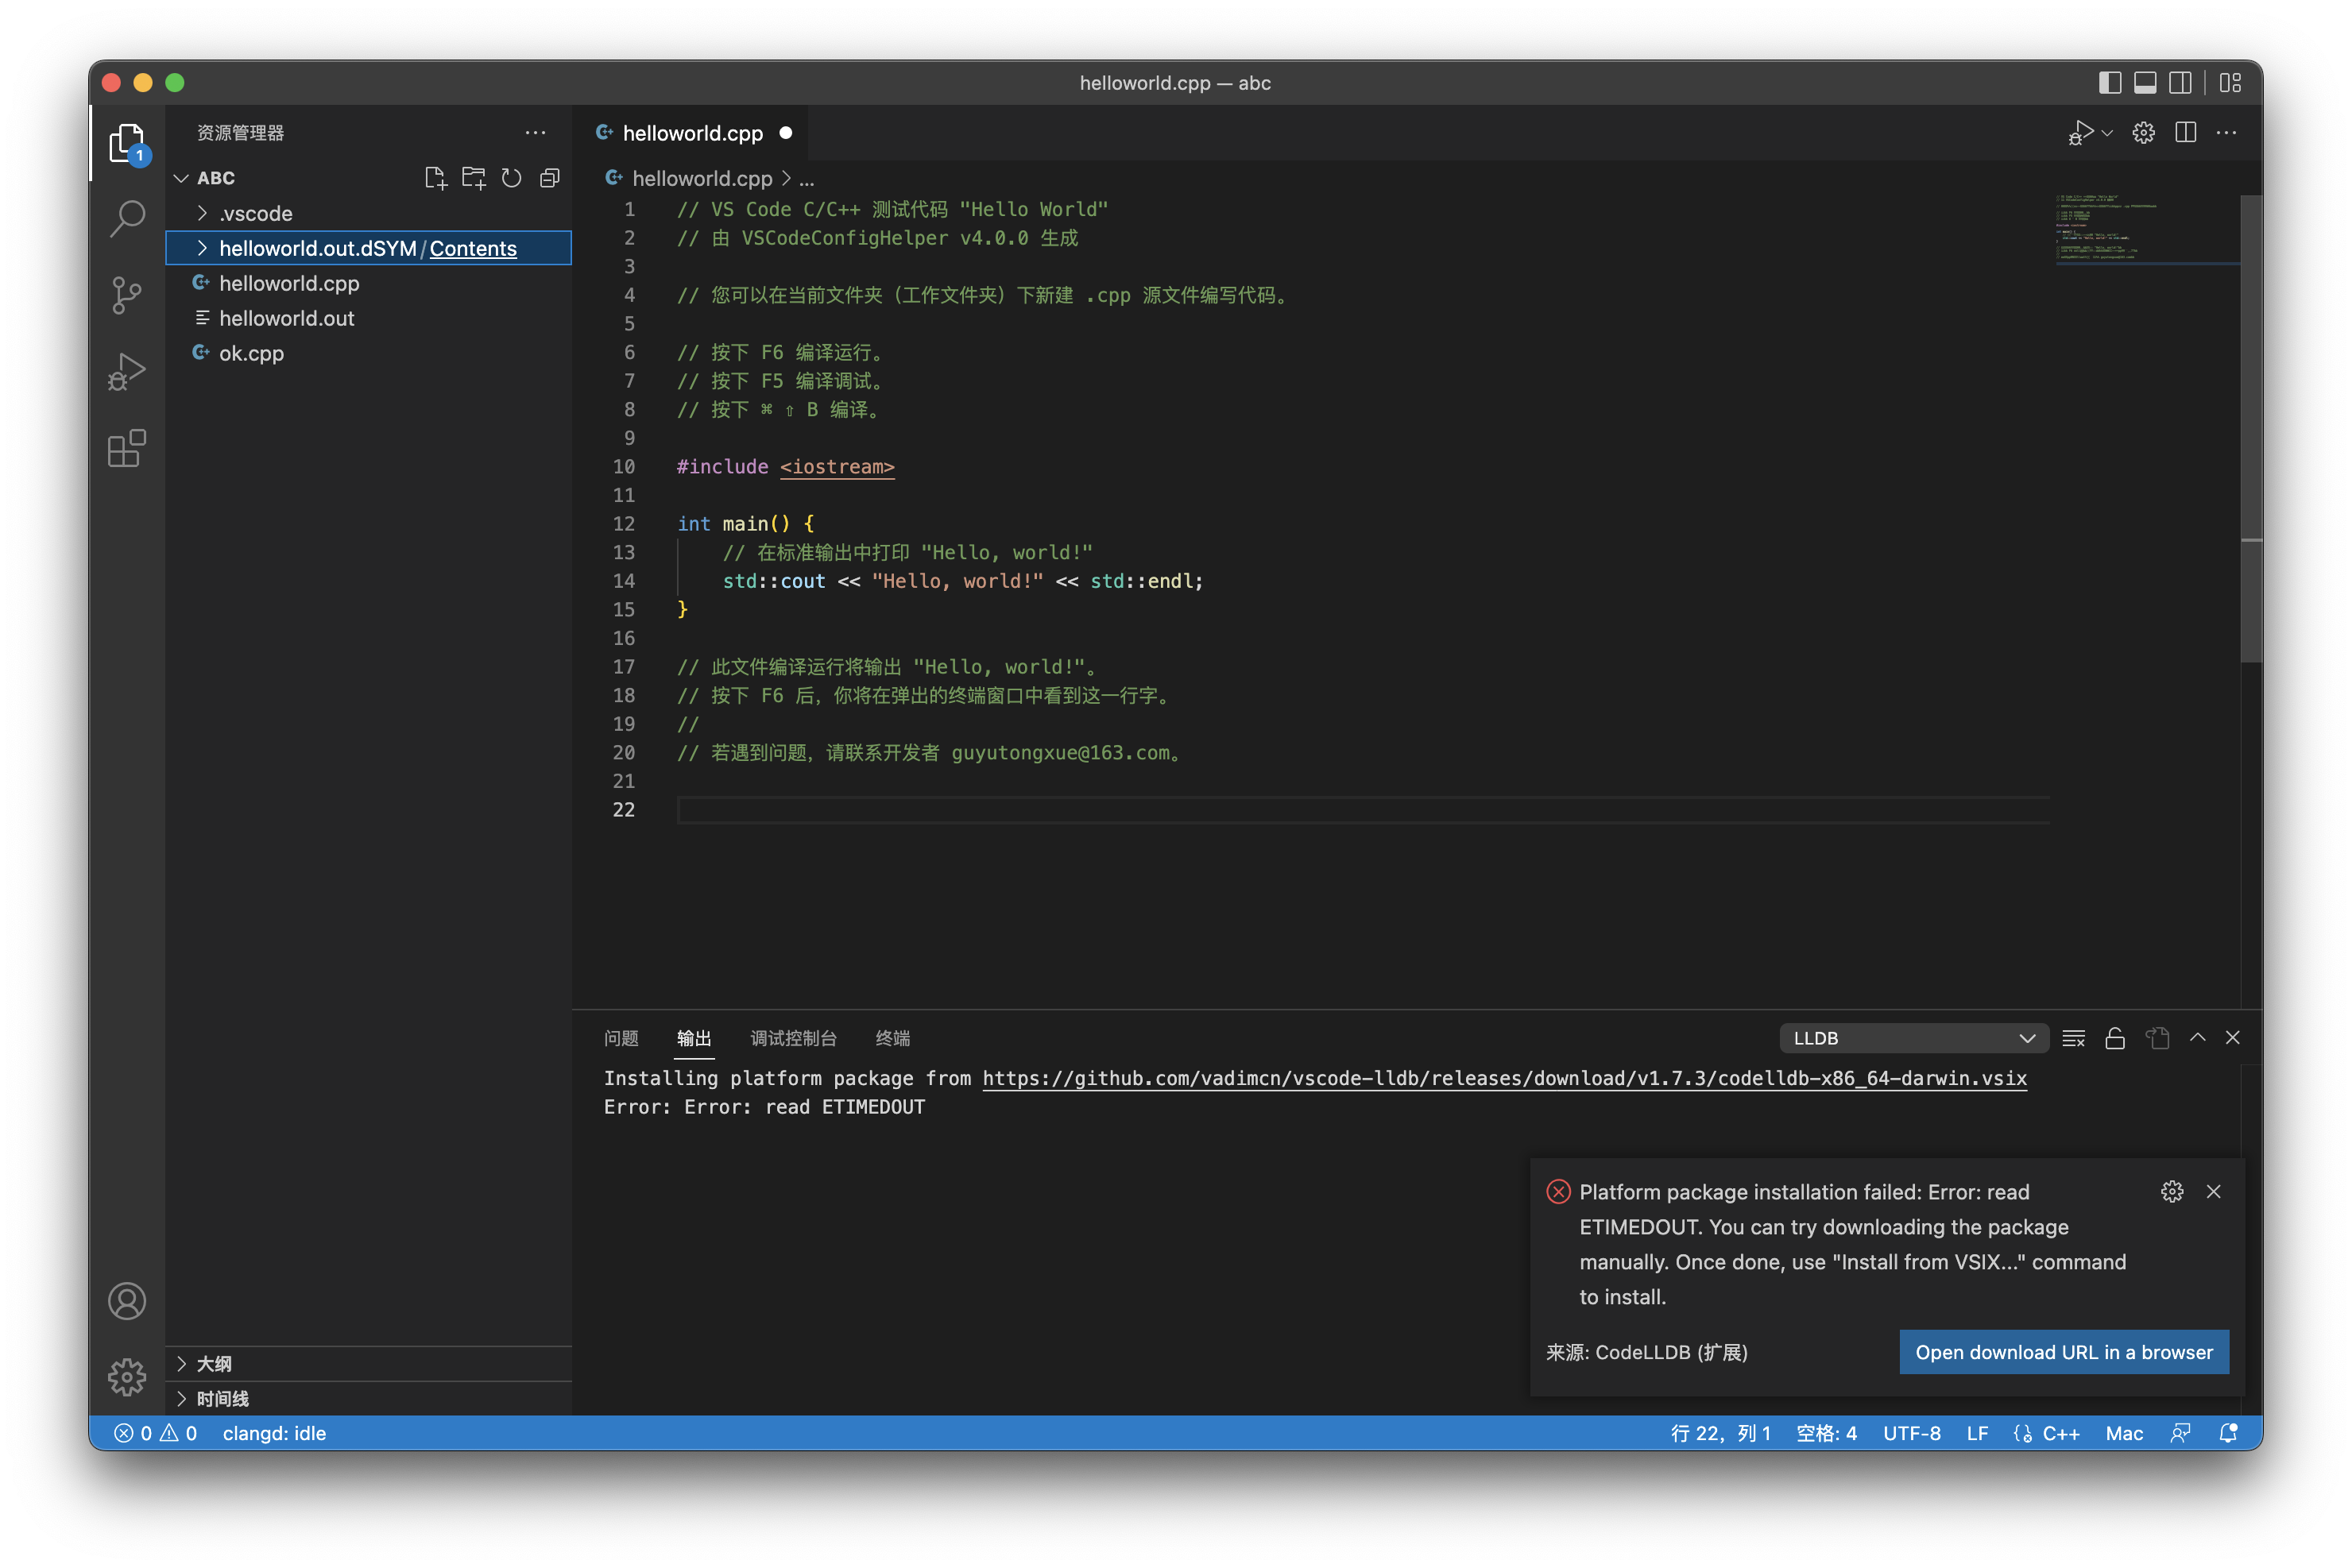Switch to the 问题 problems tab
This screenshot has width=2352, height=1568.
[x=621, y=1038]
